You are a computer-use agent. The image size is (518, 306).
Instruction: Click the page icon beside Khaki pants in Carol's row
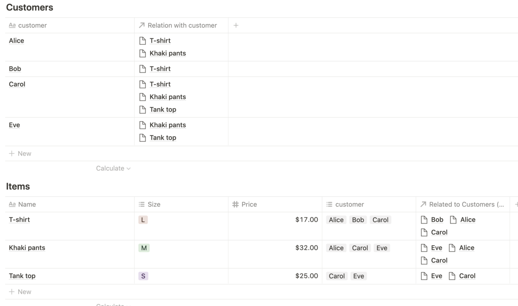(143, 97)
